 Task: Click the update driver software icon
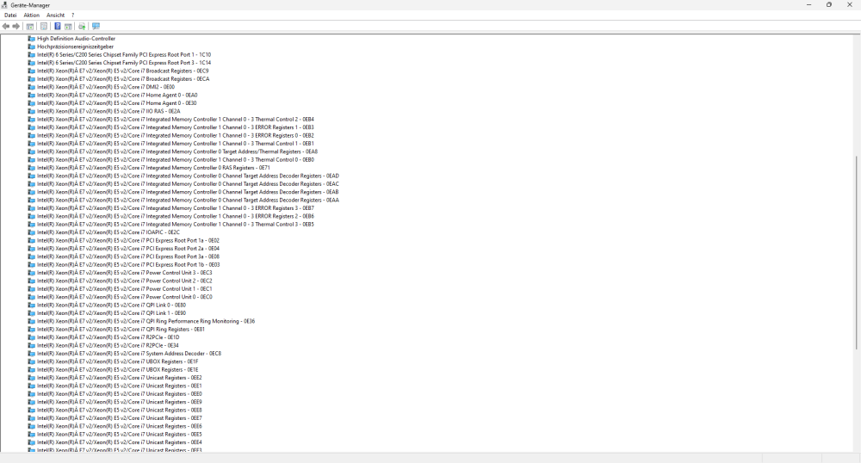coord(82,27)
